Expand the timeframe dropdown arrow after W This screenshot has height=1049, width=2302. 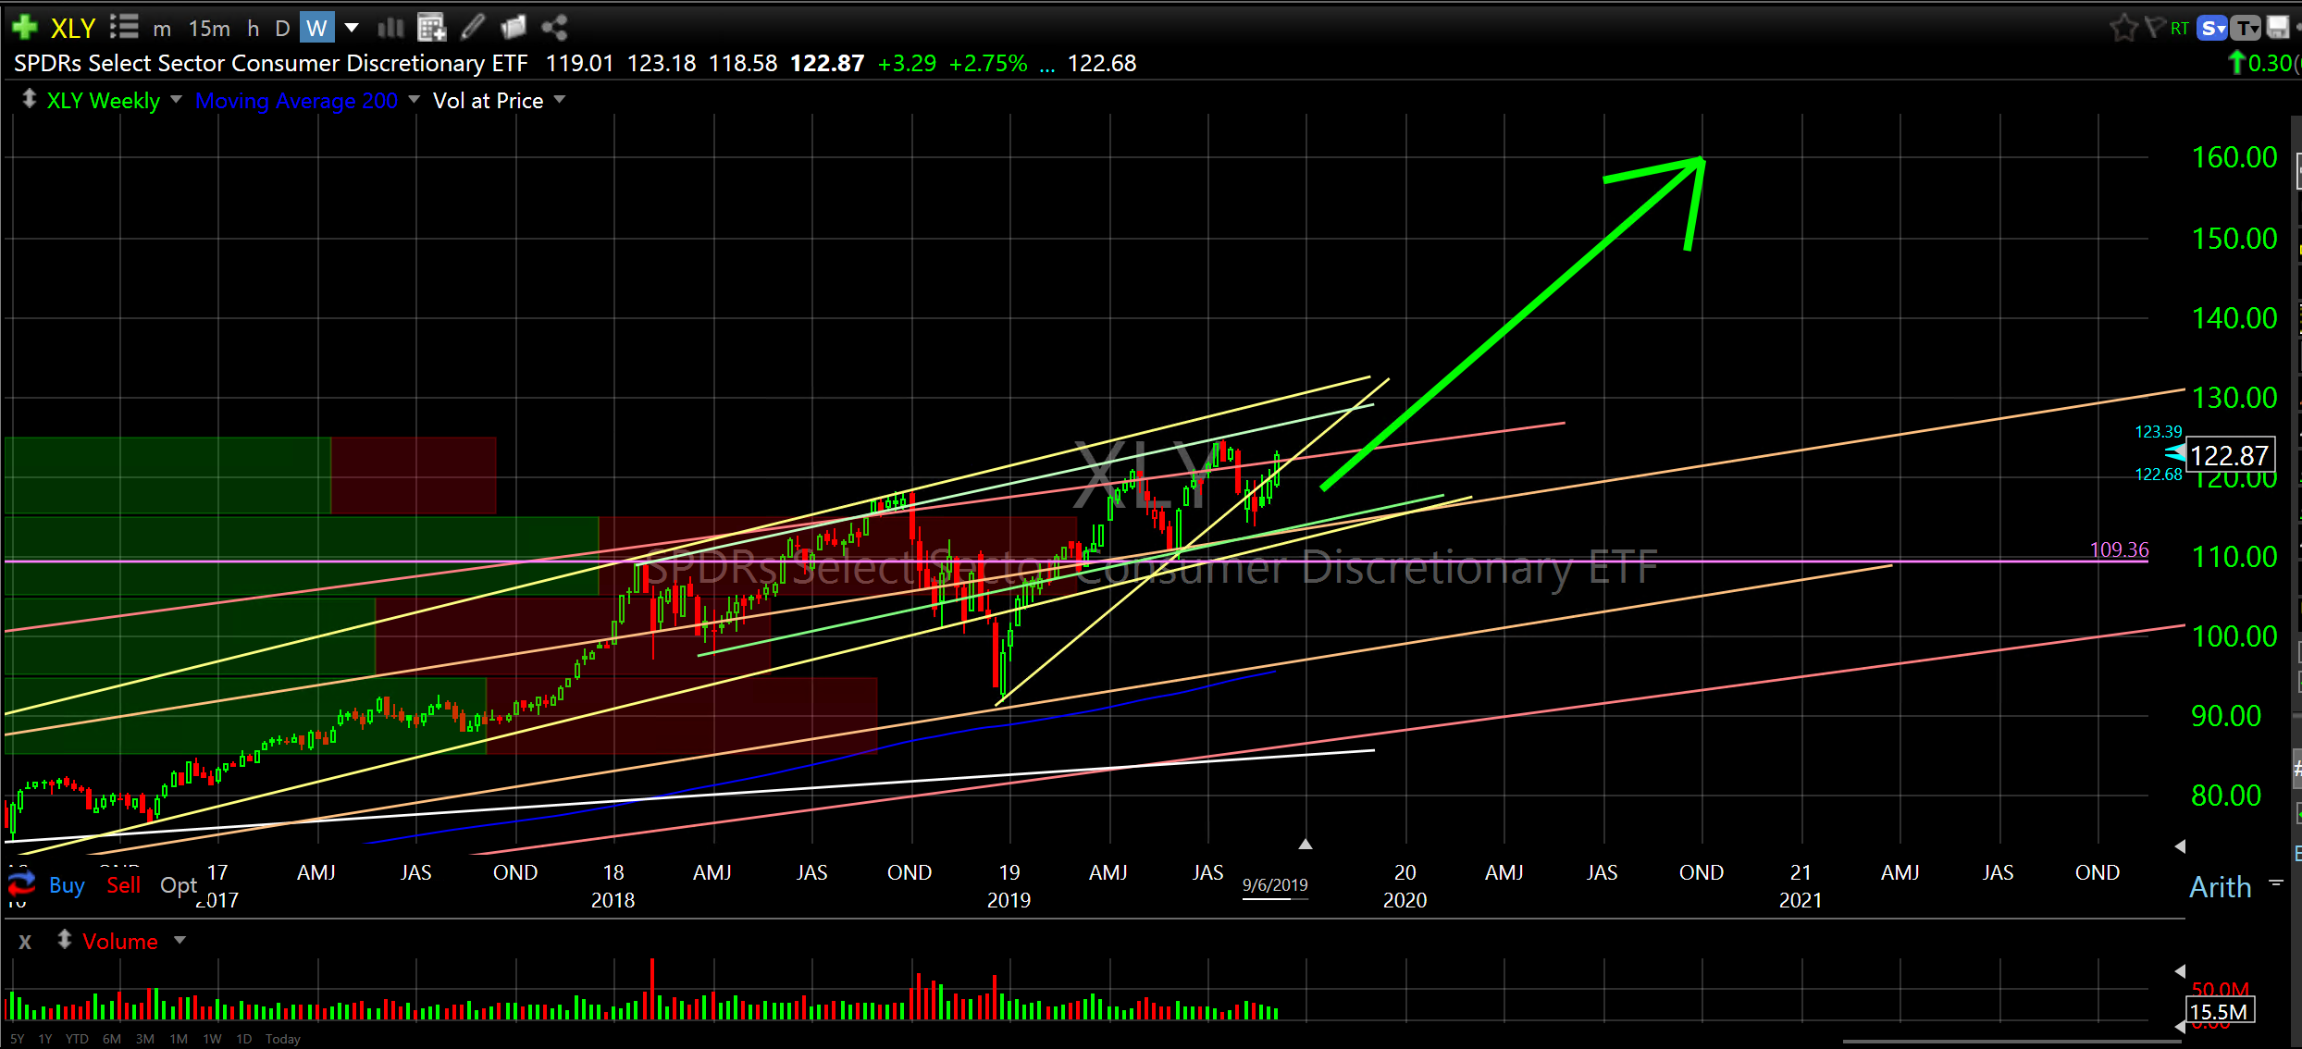[352, 28]
